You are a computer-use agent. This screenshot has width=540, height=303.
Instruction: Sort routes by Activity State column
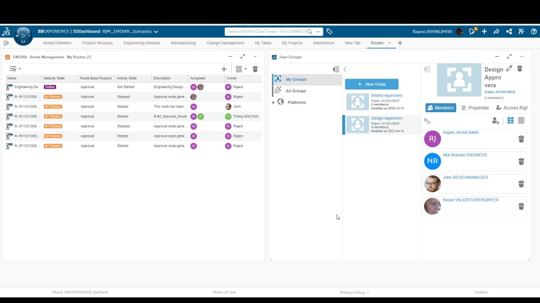tap(133, 79)
